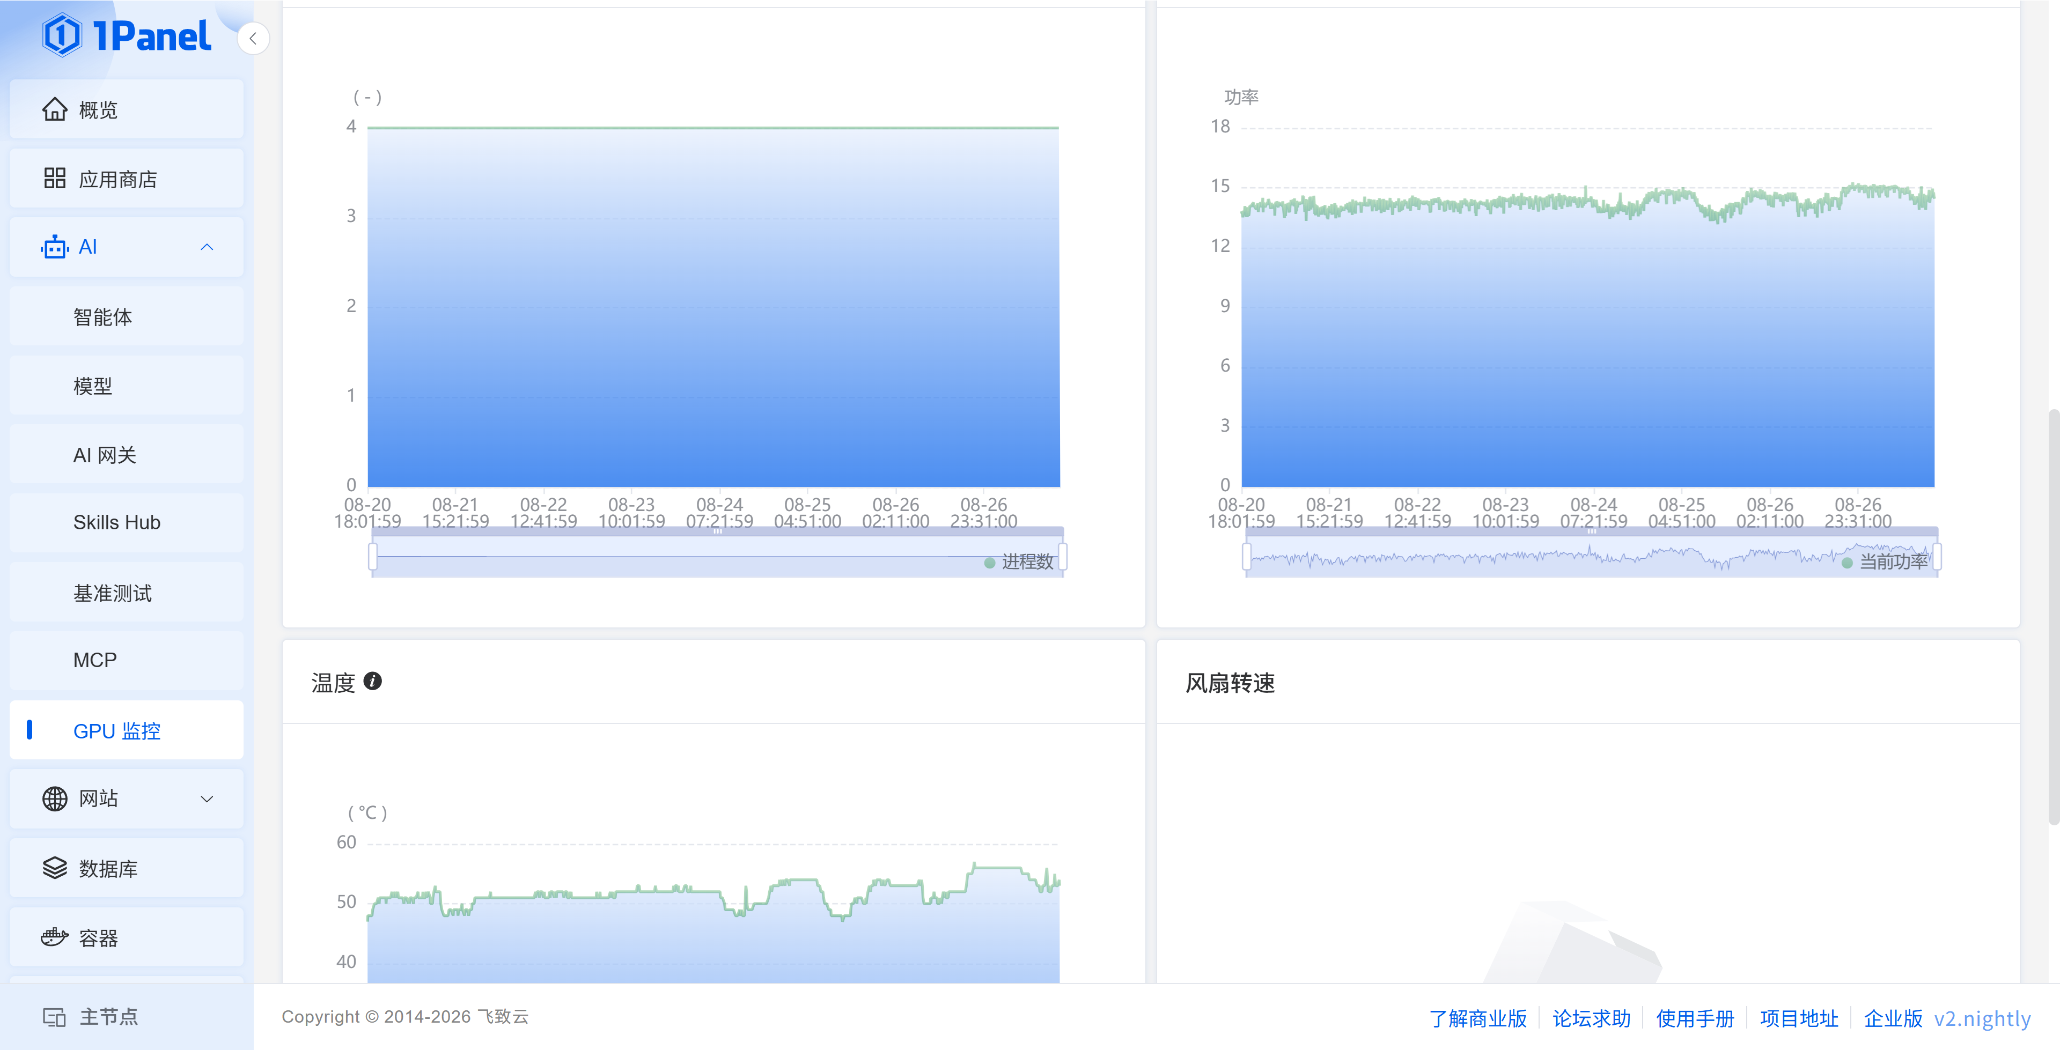Image resolution: width=2060 pixels, height=1050 pixels.
Task: Click the node icon beside 主节点
Action: tap(55, 1017)
